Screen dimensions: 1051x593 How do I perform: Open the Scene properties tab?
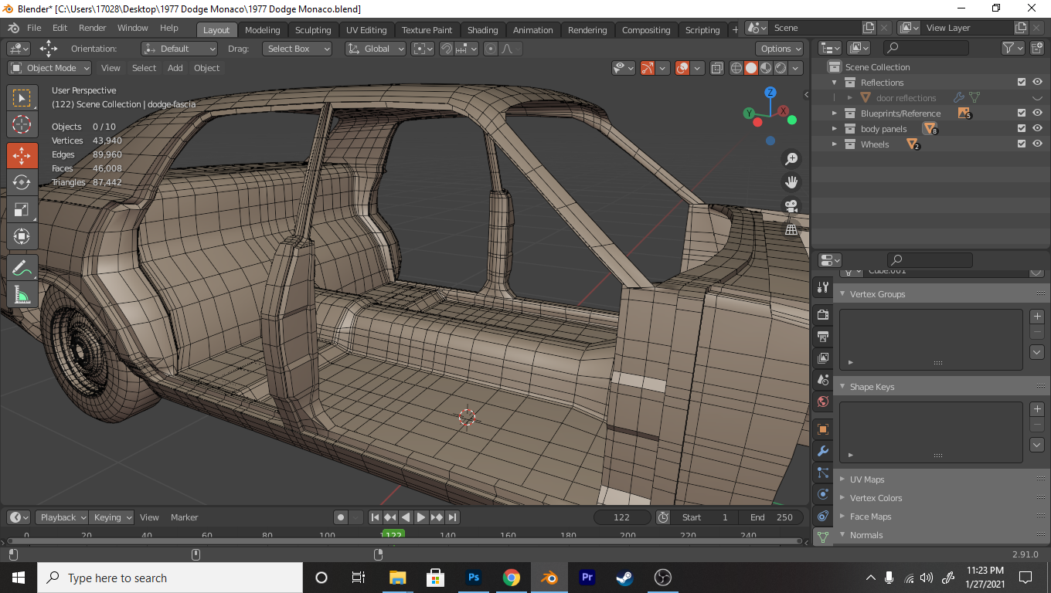tap(823, 380)
